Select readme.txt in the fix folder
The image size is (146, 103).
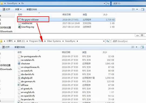click(27, 23)
